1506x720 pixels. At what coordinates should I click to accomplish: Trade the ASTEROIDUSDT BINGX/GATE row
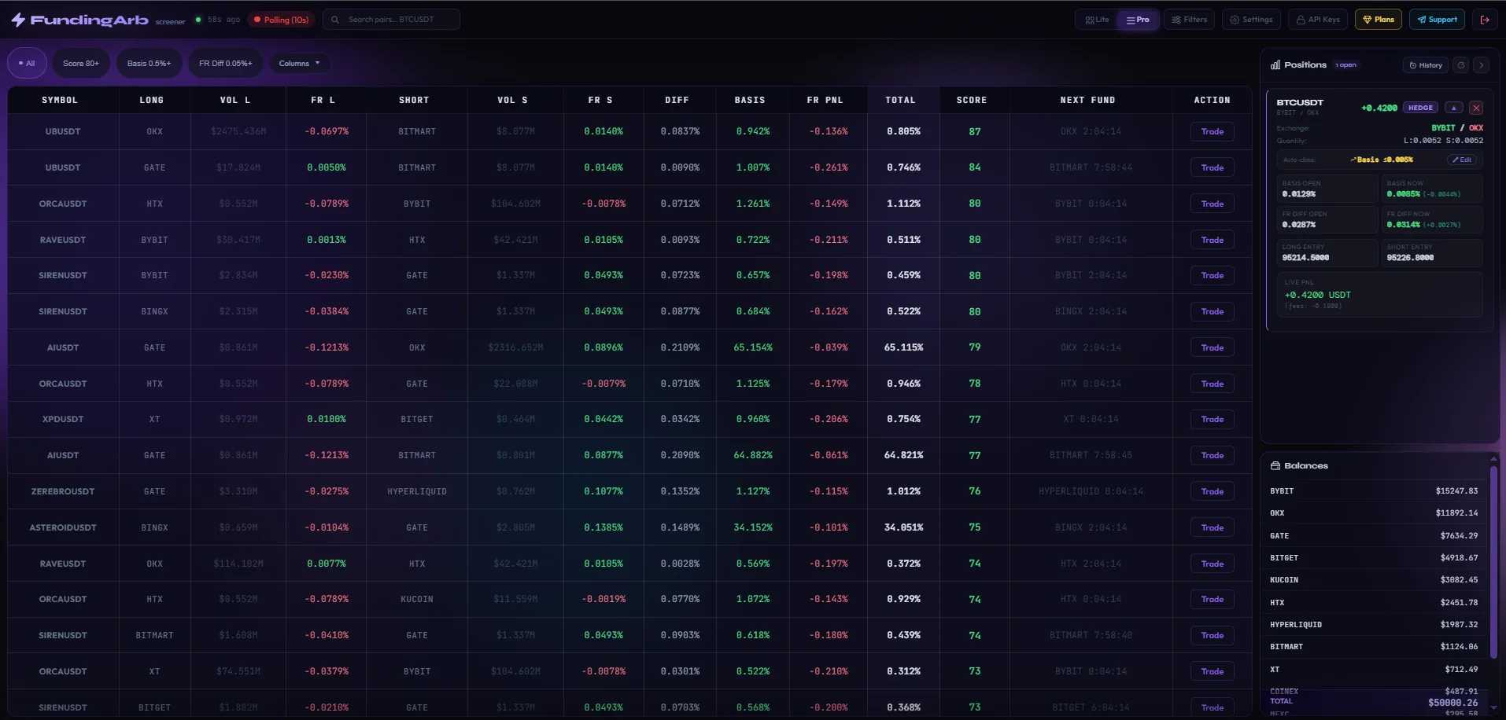1212,527
